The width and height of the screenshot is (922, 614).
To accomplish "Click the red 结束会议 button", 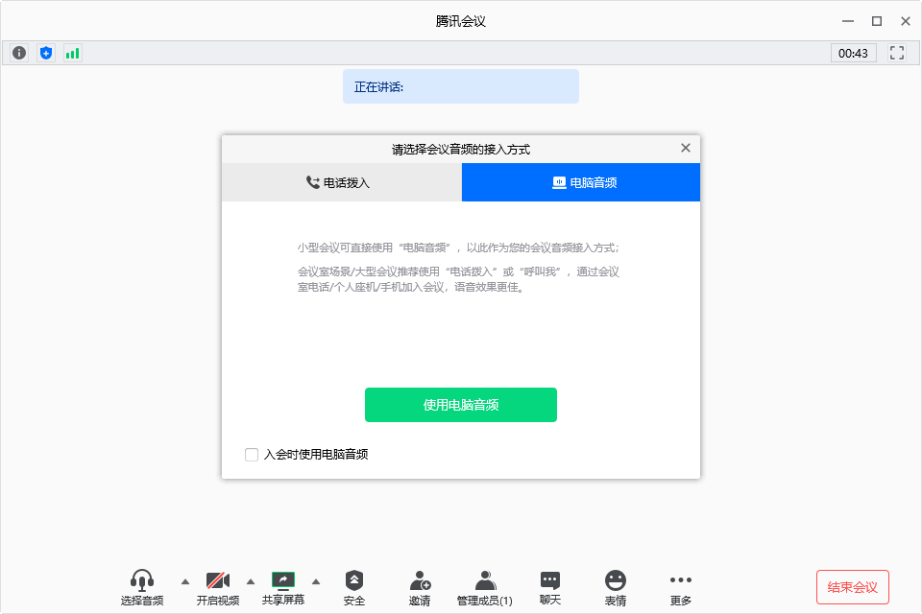I will click(853, 587).
